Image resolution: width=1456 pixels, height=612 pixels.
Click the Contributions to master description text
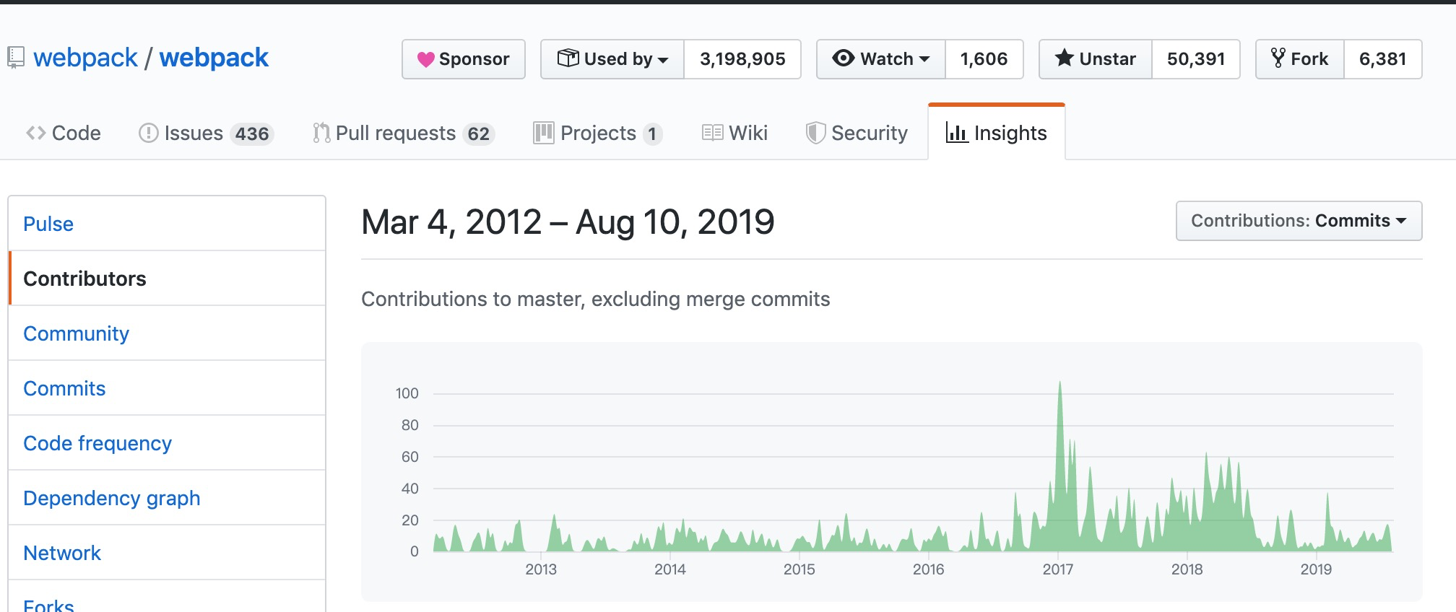(596, 299)
